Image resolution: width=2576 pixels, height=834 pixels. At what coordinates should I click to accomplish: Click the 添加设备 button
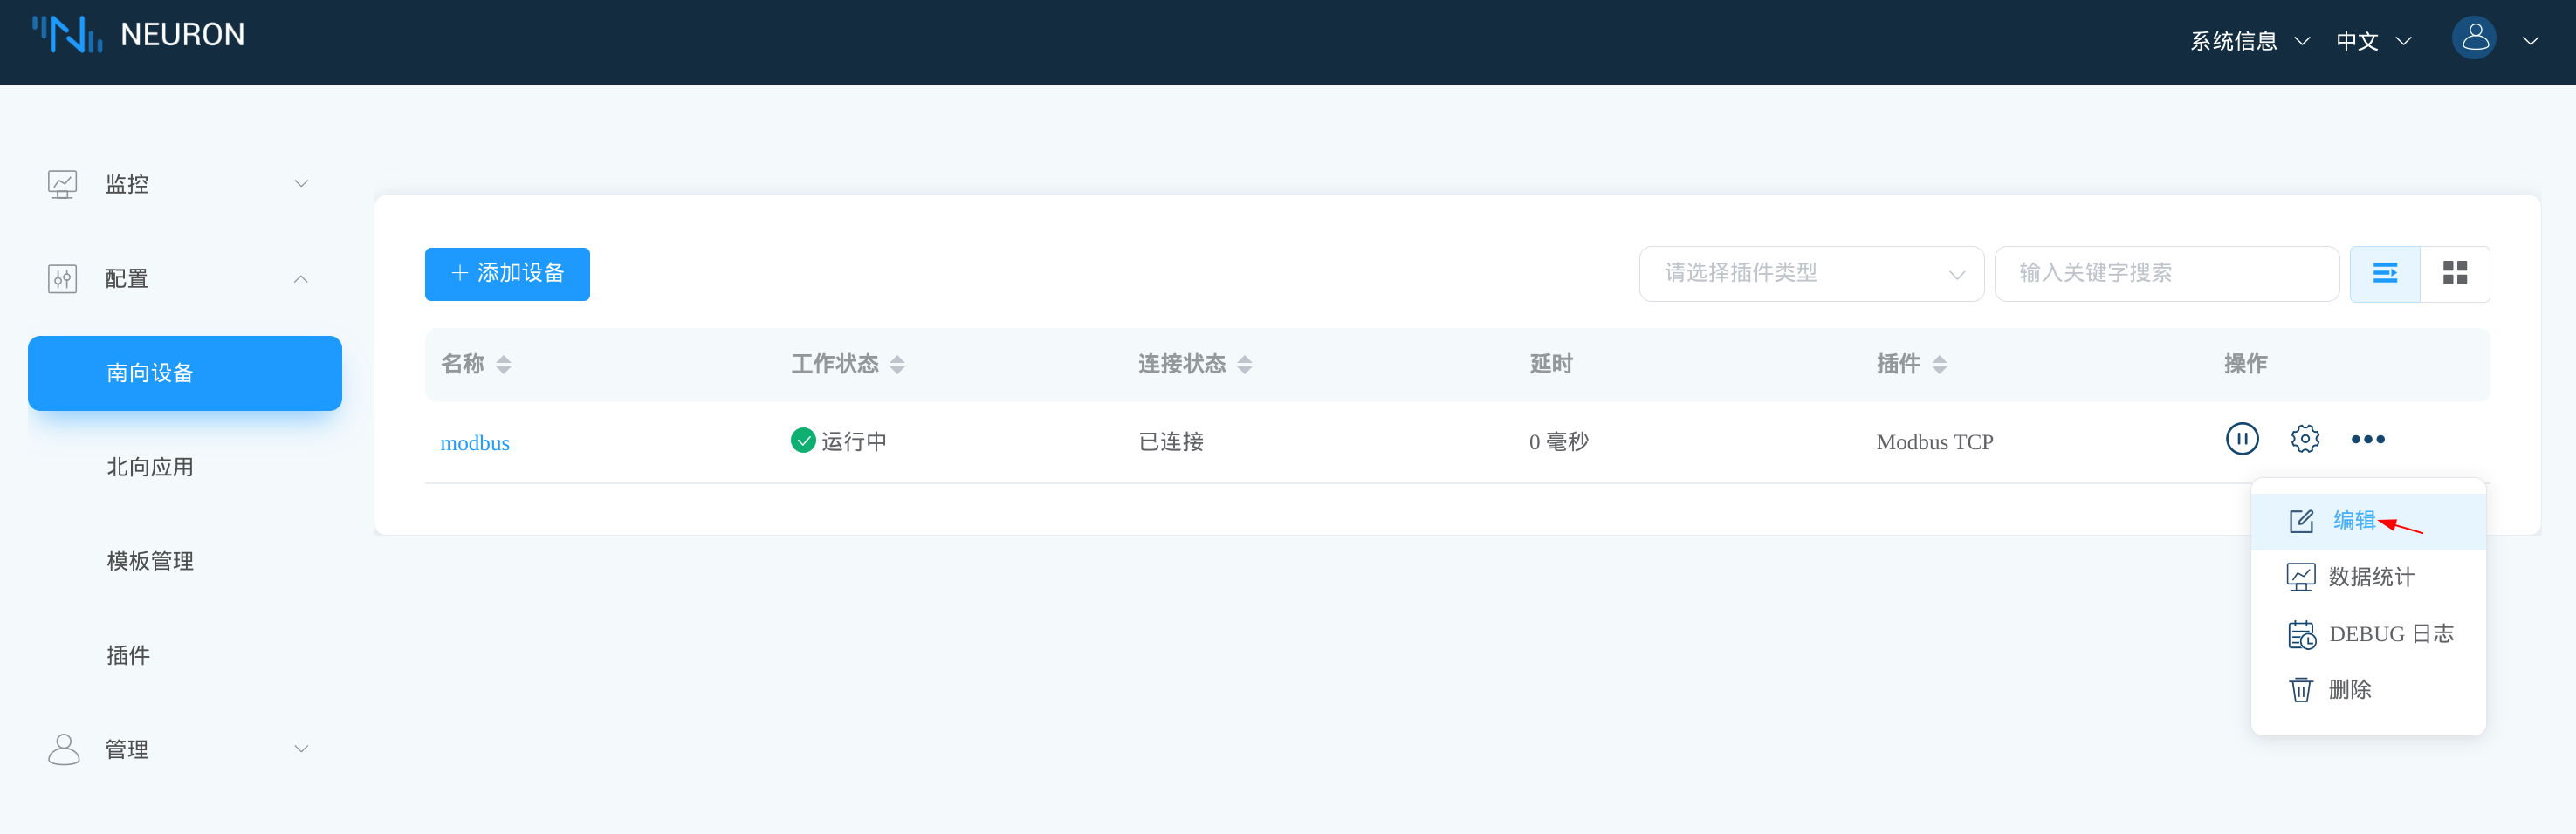[507, 274]
